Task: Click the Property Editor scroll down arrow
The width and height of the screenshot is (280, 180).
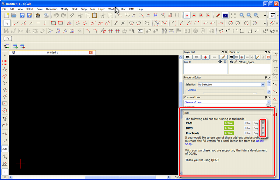Action: (x=269, y=92)
